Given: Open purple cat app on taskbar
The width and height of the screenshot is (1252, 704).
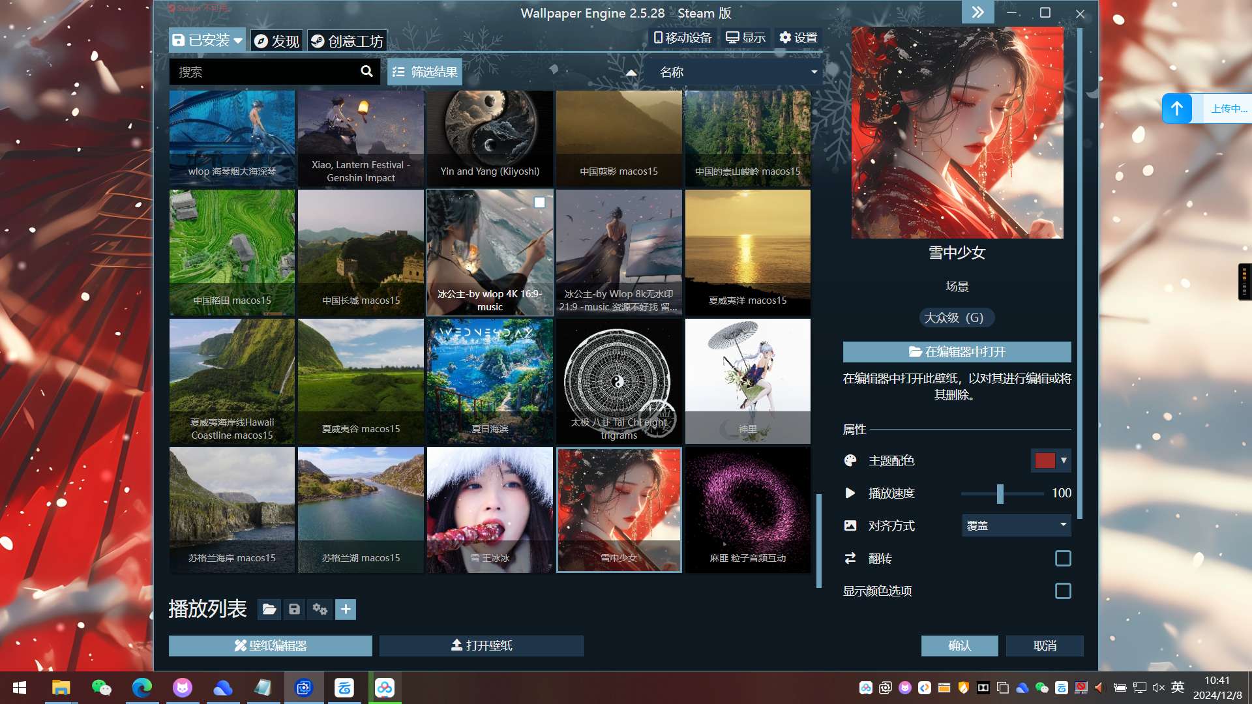Looking at the screenshot, I should (182, 688).
